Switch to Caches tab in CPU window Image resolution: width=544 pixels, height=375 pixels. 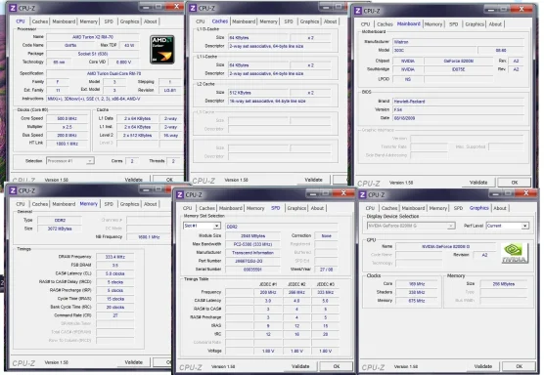[x=40, y=21]
